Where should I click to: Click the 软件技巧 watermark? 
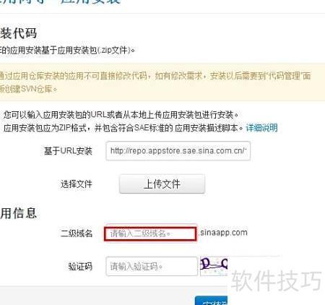point(277,280)
